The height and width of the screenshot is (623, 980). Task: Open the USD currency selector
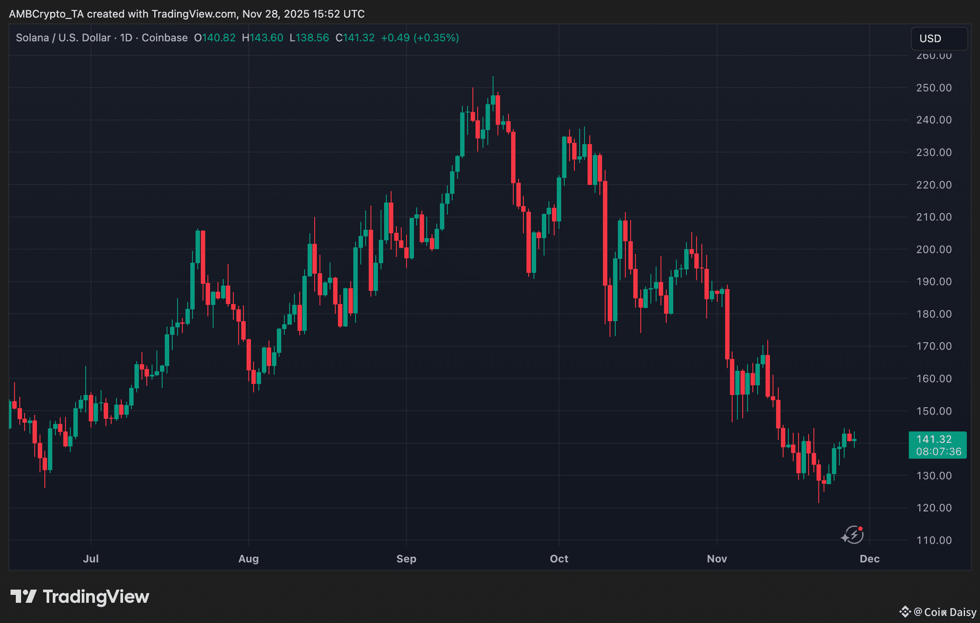939,39
